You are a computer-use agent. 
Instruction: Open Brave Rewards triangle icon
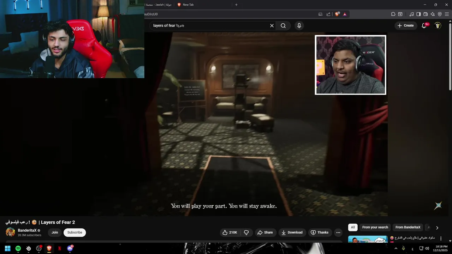[x=345, y=14]
